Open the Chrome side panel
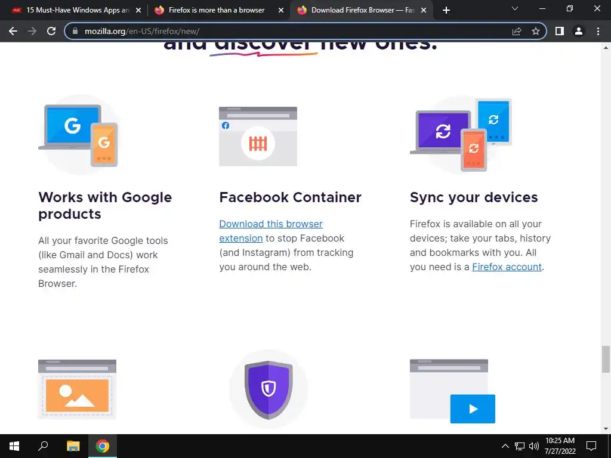 (x=560, y=31)
